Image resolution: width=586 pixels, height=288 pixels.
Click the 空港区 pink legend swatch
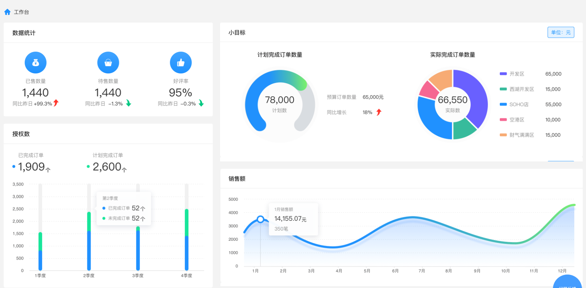(x=503, y=120)
